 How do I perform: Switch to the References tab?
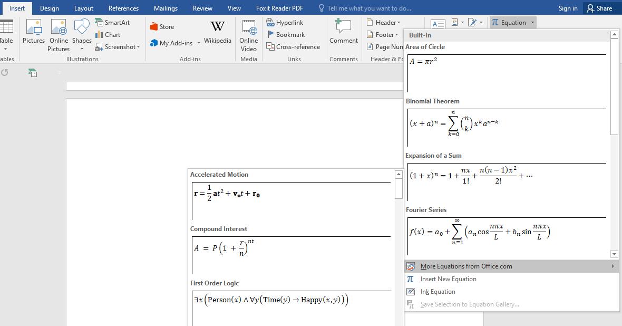click(124, 8)
